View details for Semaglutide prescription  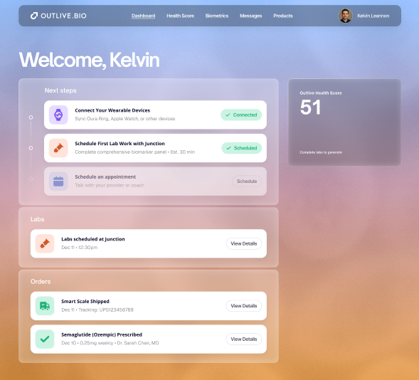click(244, 339)
